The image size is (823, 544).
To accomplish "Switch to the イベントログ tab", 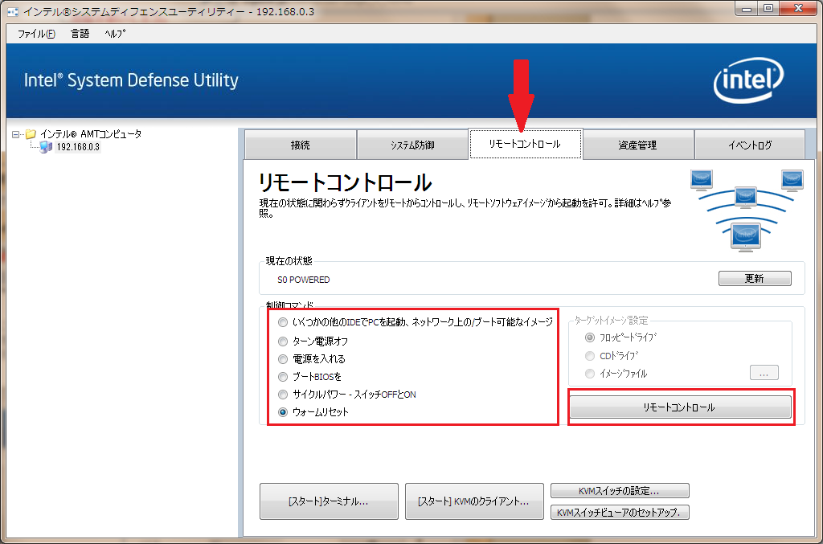I will click(x=750, y=145).
